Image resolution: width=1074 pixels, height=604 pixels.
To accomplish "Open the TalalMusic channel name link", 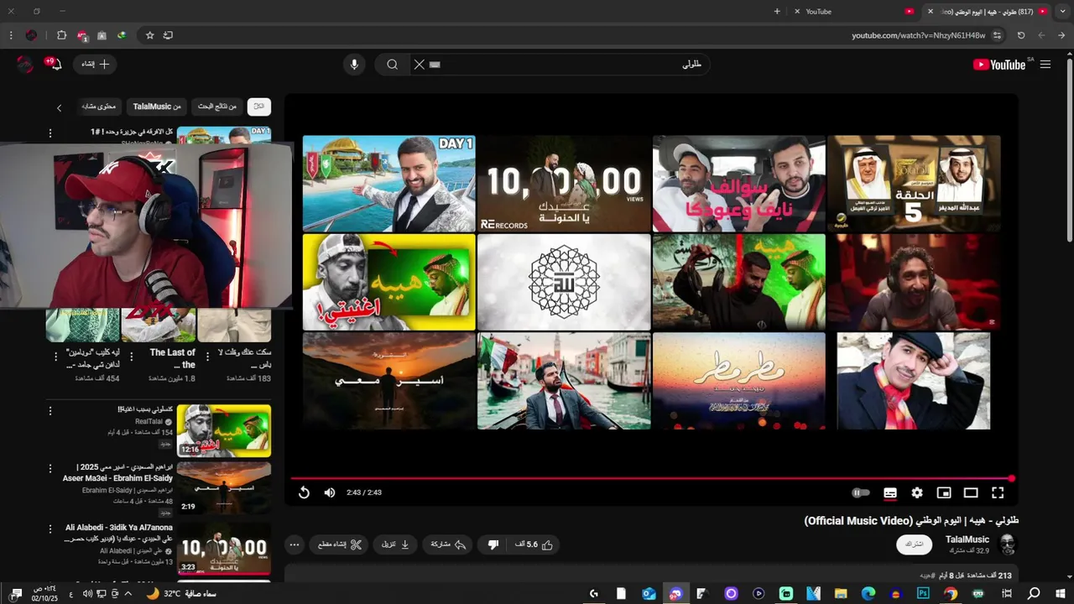I will point(967,539).
